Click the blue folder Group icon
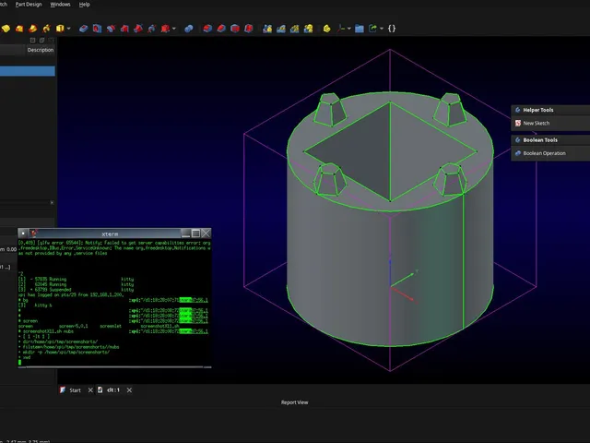Image resolution: width=590 pixels, height=443 pixels. (x=360, y=29)
